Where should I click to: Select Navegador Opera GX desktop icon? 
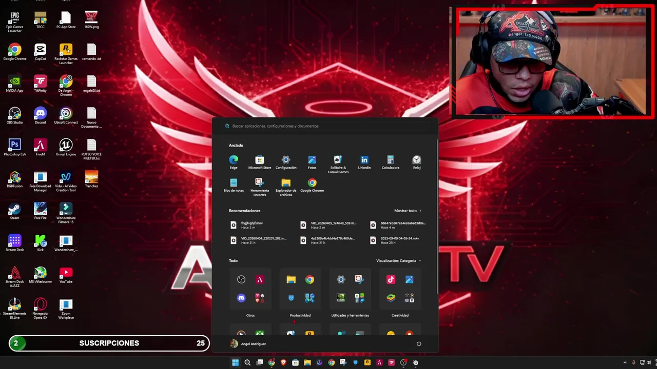(40, 309)
